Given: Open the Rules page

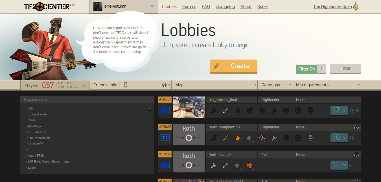Looking at the screenshot, I should pos(262,6).
